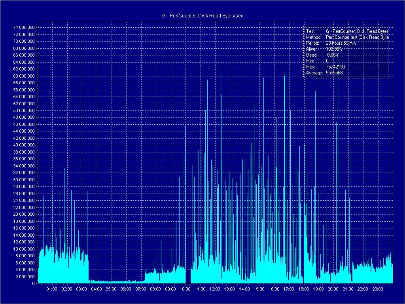Select the 'Method:' line in the legend
The height and width of the screenshot is (304, 405).
pyautogui.click(x=347, y=37)
